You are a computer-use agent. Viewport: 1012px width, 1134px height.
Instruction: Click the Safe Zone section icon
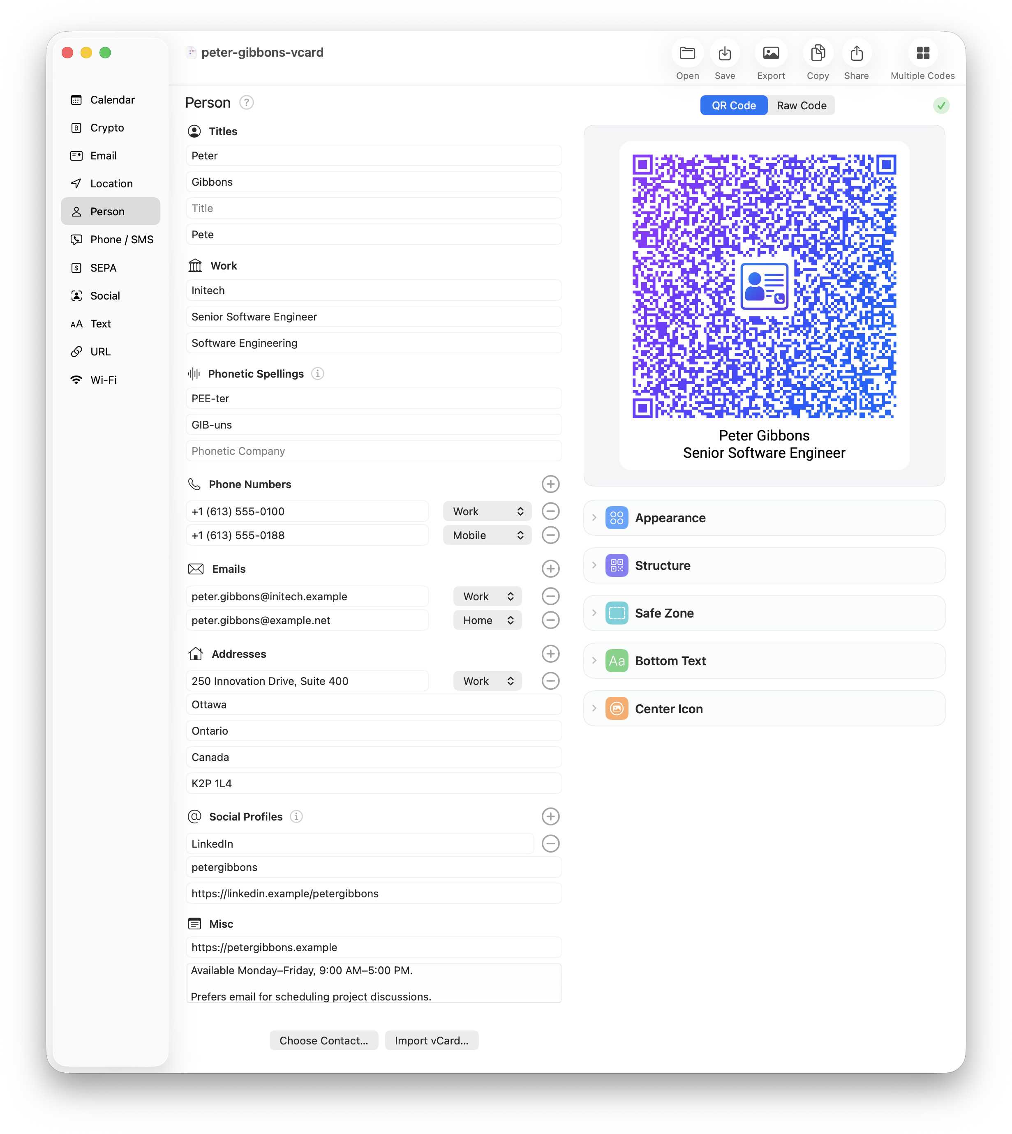click(617, 614)
